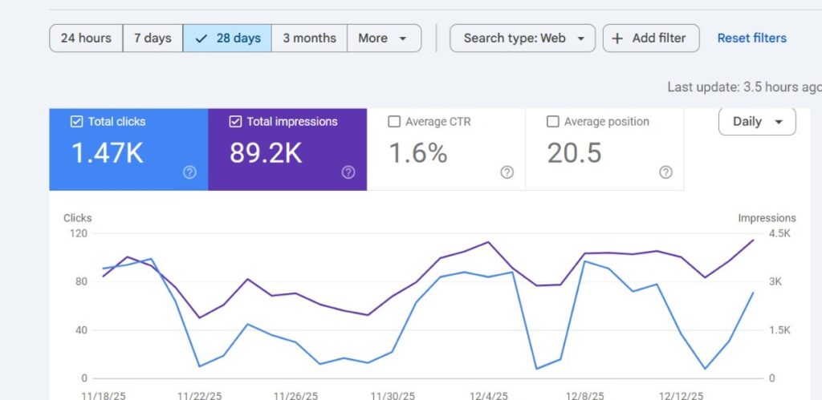Click checkmark icon on 28 days
This screenshot has width=822, height=400.
tap(201, 38)
